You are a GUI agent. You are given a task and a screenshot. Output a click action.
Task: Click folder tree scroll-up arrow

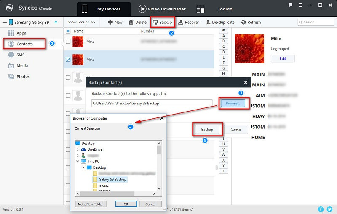click(159, 143)
